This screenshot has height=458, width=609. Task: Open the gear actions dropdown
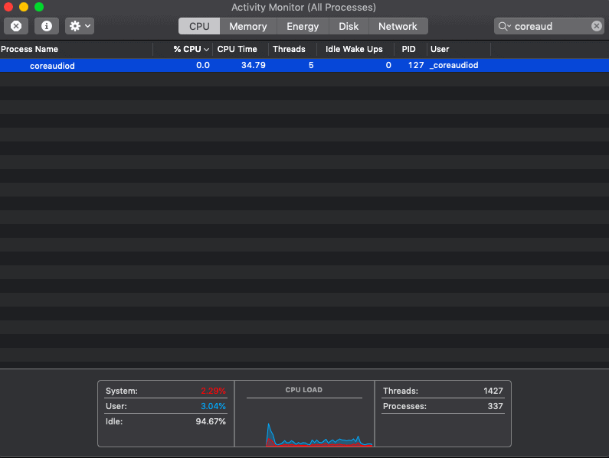[x=80, y=26]
